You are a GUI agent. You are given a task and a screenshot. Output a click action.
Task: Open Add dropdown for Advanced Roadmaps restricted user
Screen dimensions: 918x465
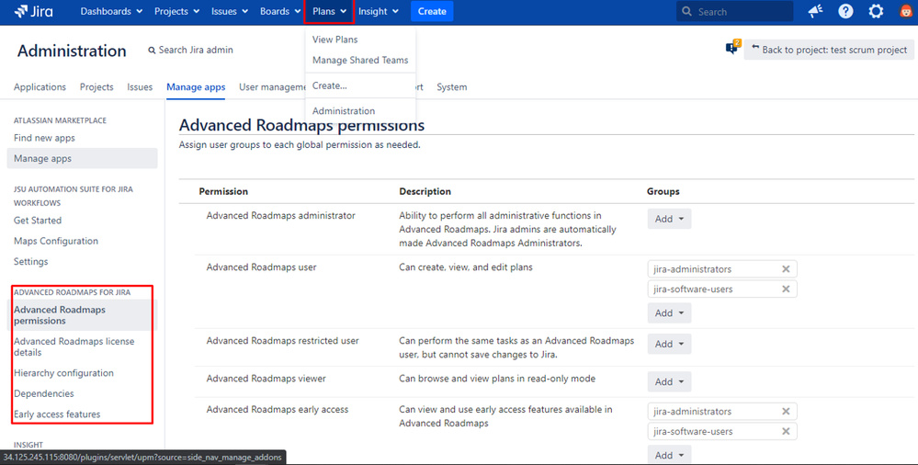(x=669, y=345)
